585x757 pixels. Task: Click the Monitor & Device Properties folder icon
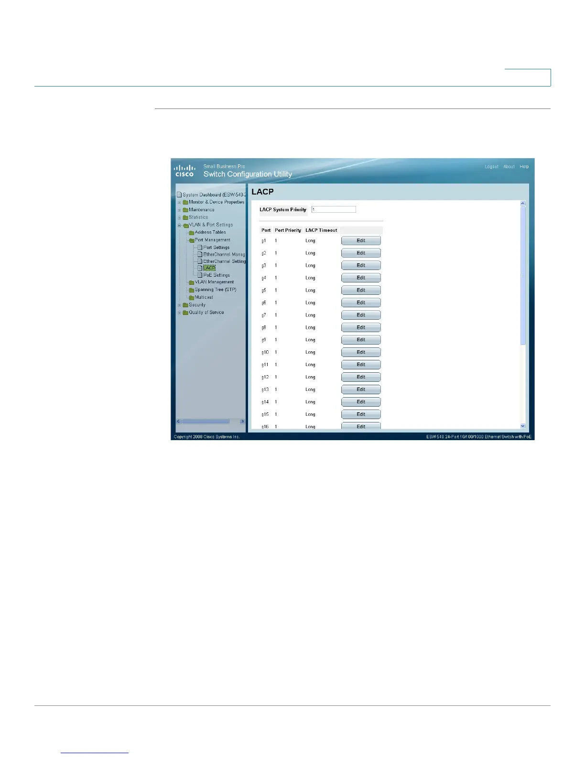coord(185,202)
